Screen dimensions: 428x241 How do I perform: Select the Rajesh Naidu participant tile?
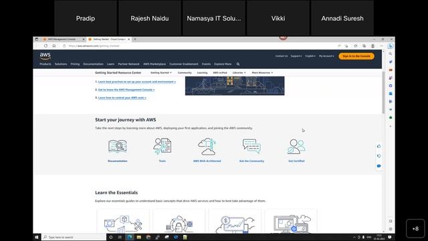coord(150,18)
